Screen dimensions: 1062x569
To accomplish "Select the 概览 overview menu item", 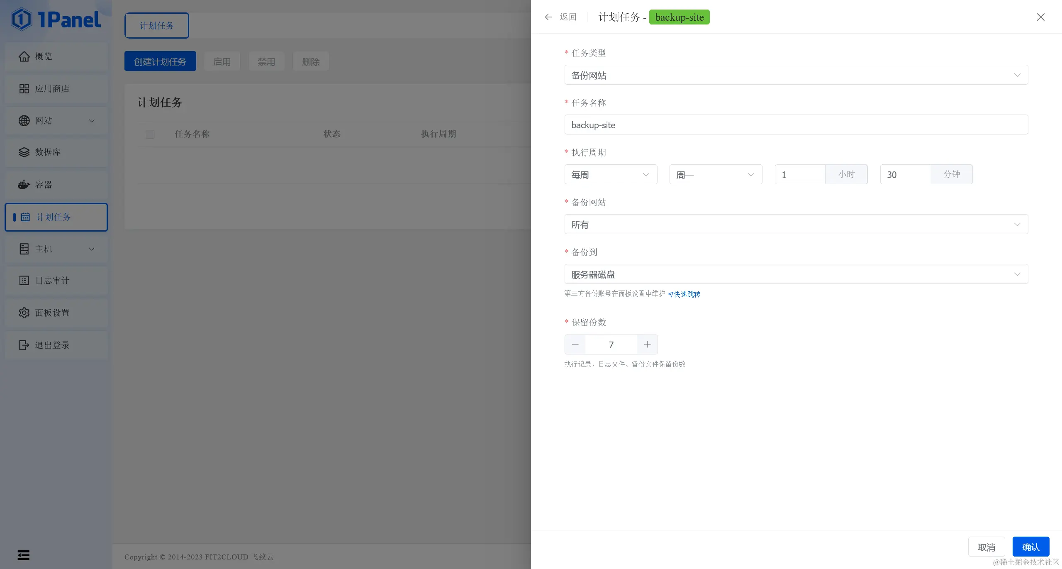I will pos(44,56).
